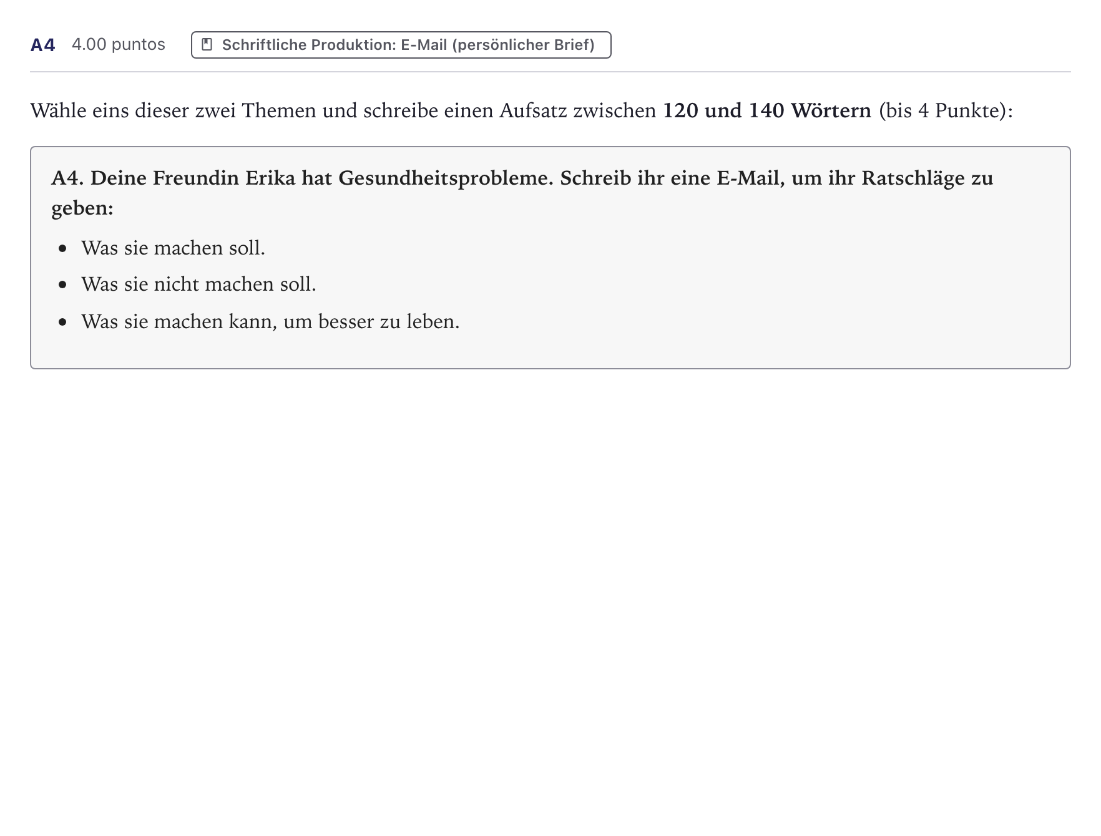This screenshot has height=836, width=1101.
Task: Click the book icon in the category tag
Action: (x=207, y=45)
